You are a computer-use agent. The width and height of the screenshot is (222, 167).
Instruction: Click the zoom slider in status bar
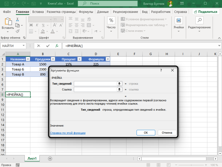coord(192,165)
